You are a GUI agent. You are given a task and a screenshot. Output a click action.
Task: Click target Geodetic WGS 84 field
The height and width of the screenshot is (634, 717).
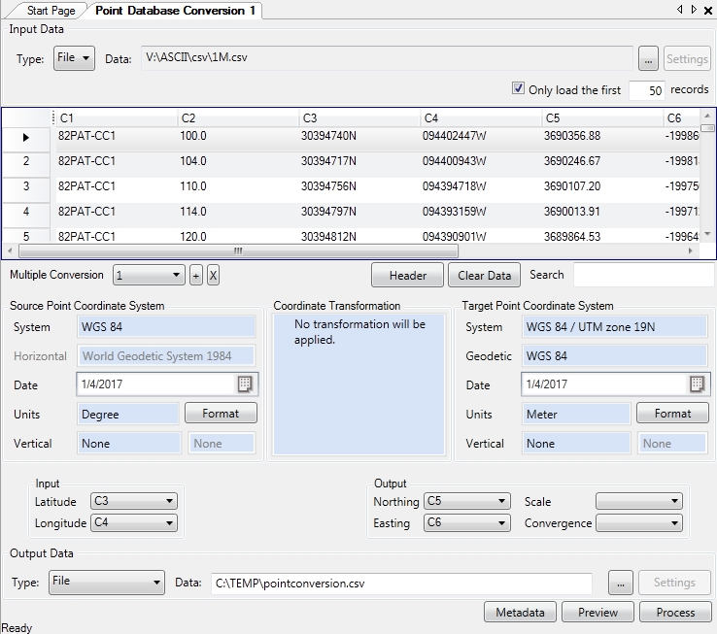click(x=615, y=355)
